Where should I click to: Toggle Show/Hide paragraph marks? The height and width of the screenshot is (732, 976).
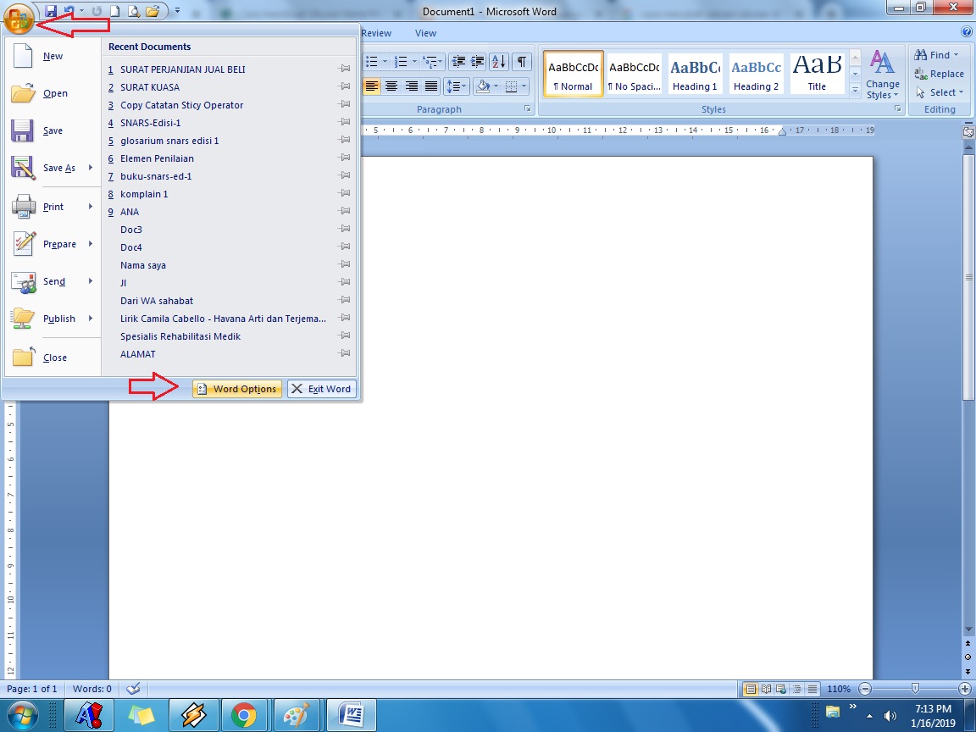(522, 62)
